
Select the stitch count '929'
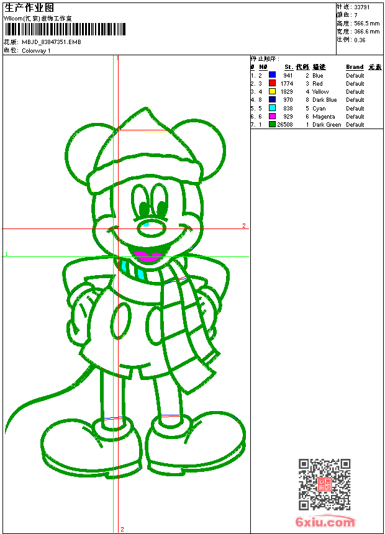(x=288, y=117)
